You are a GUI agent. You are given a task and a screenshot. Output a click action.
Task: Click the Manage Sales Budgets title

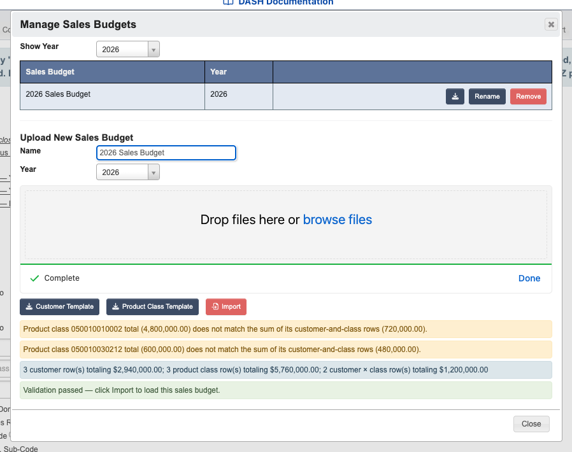point(78,24)
